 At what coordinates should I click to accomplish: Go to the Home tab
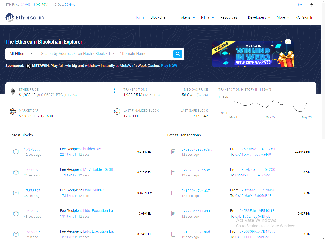tap(139, 17)
